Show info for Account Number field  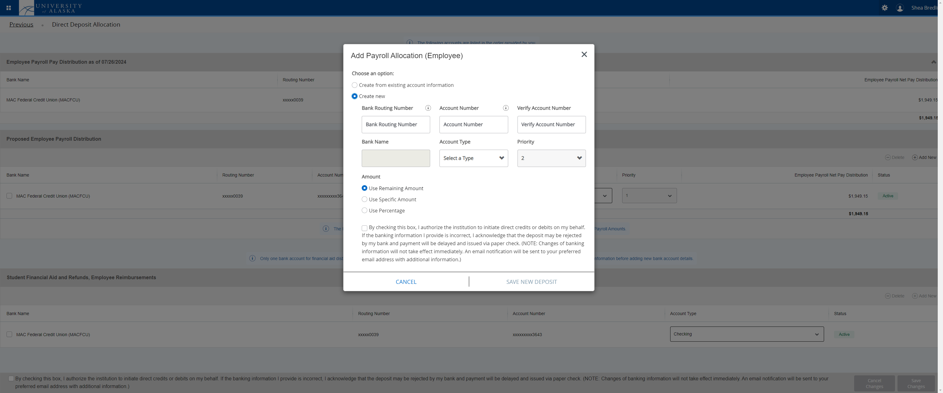tap(505, 108)
